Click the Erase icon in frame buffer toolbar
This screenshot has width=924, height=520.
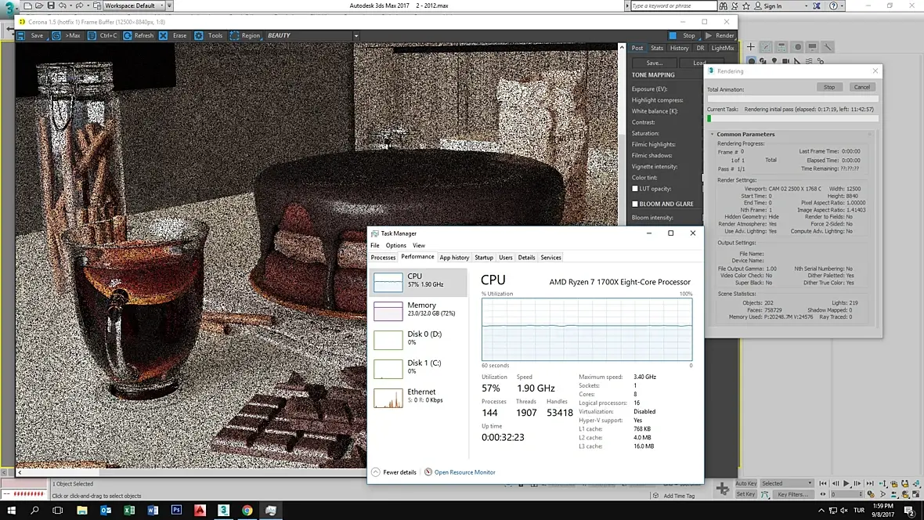[163, 35]
